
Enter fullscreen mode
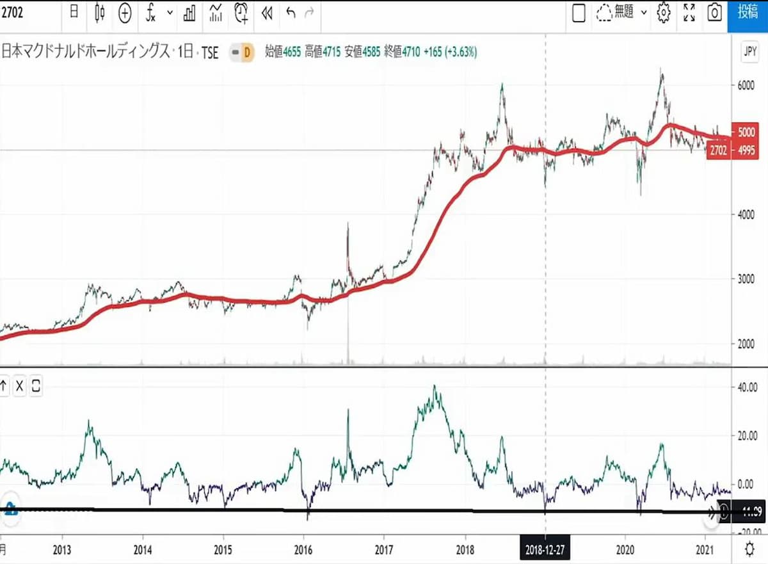(689, 13)
